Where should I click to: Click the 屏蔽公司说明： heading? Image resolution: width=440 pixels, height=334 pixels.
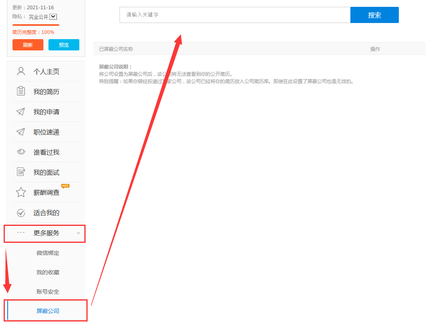115,67
